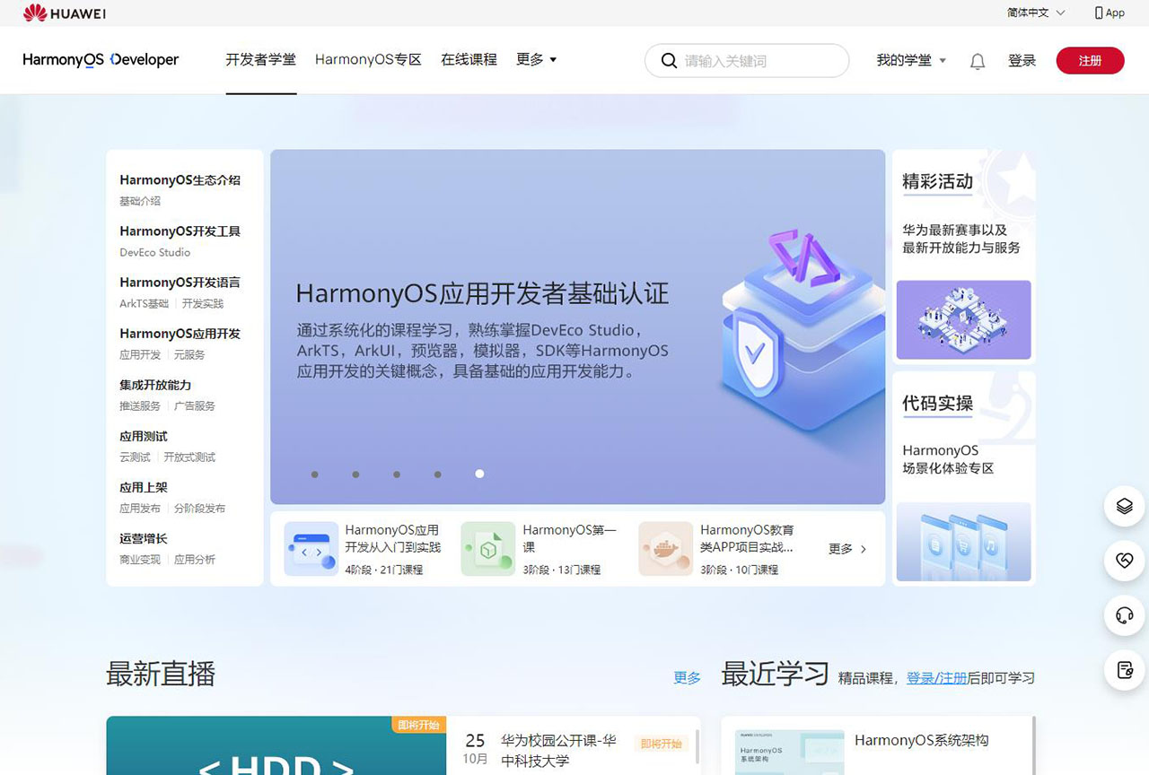This screenshot has width=1149, height=775.
Task: Select the first carousel slide dot
Action: (x=315, y=475)
